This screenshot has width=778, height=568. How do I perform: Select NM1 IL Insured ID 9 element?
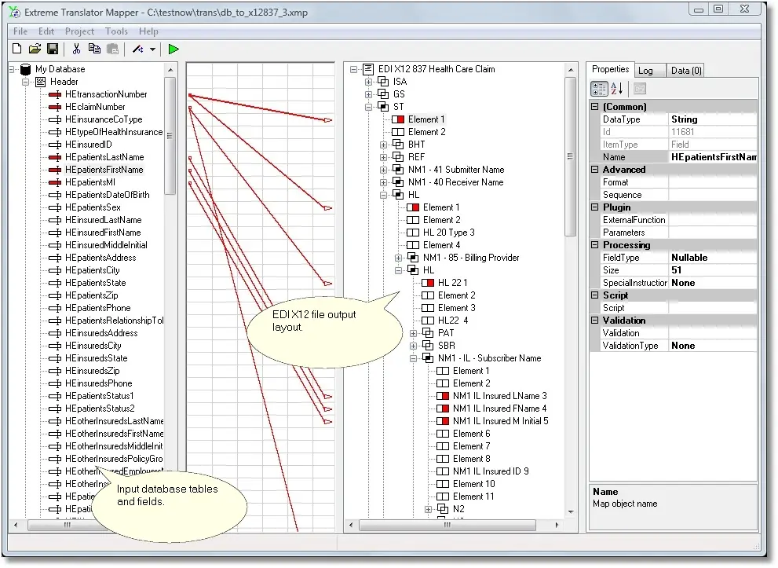[x=491, y=471]
